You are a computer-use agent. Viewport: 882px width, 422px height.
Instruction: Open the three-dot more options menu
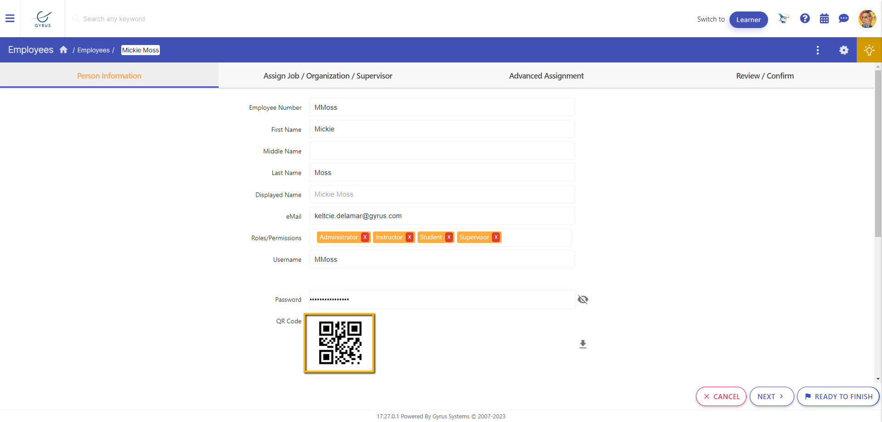pyautogui.click(x=817, y=50)
